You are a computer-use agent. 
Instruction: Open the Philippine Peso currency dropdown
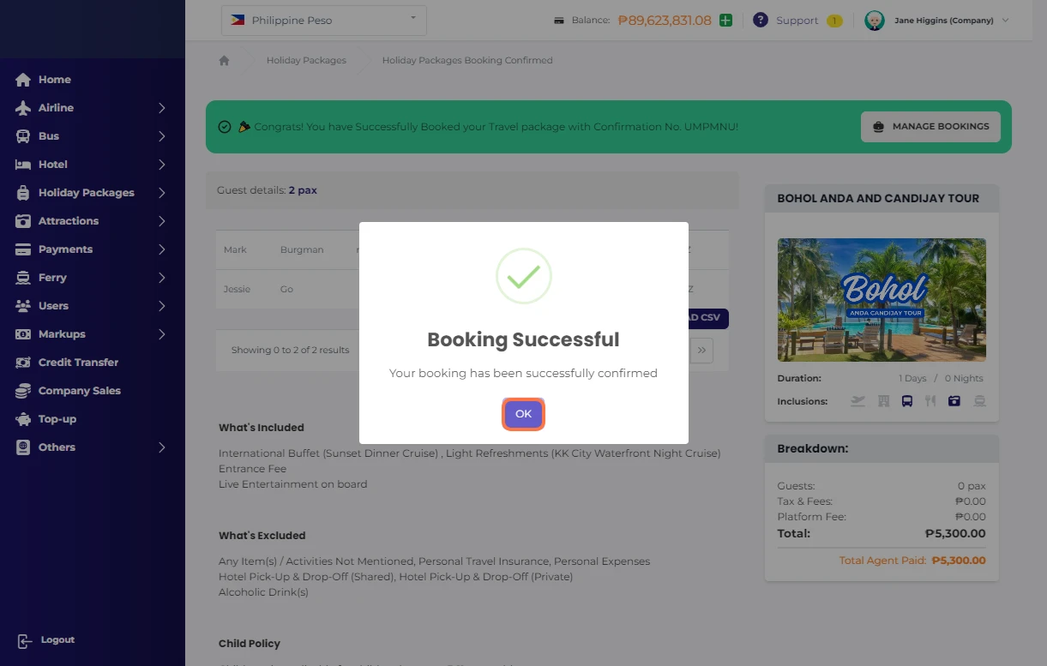(324, 21)
